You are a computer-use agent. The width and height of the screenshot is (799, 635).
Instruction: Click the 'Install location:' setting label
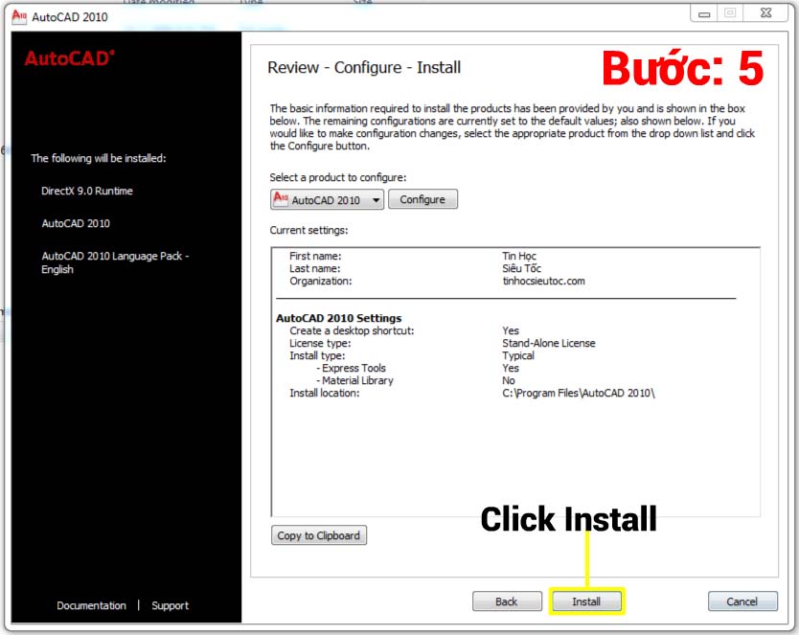click(x=324, y=393)
